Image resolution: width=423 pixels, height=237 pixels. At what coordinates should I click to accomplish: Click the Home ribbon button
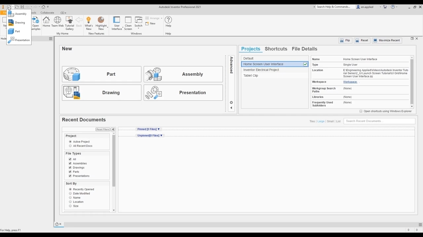tap(46, 22)
